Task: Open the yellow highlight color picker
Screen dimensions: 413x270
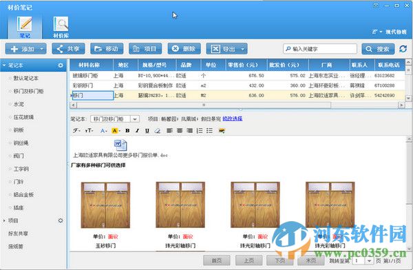Action: click(116, 130)
